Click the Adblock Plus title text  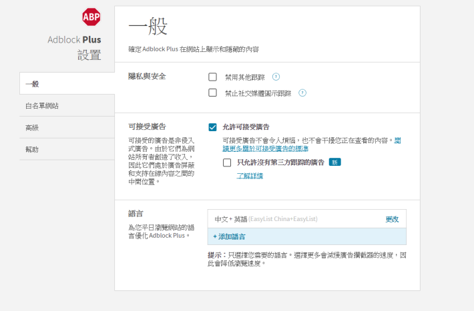click(74, 39)
